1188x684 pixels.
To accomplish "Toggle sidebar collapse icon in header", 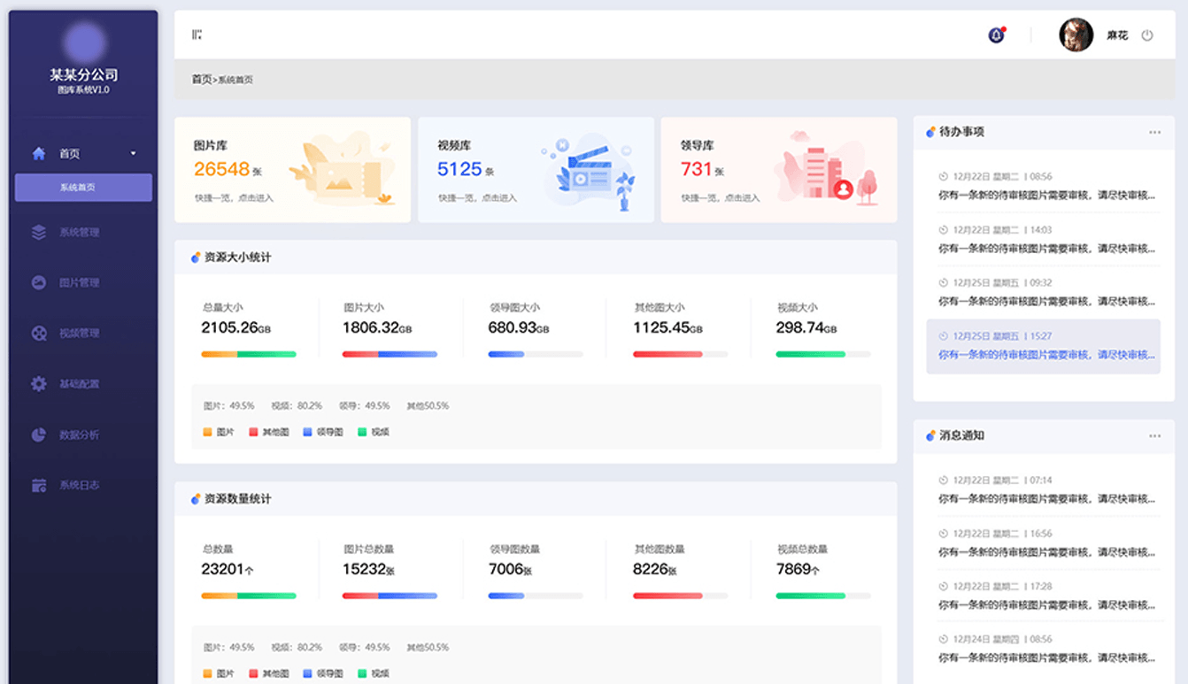I will tap(197, 35).
